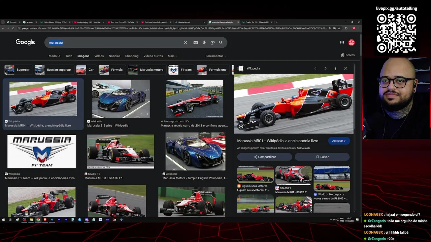Clear the search box with X icon
The width and height of the screenshot is (431, 242).
click(185, 43)
